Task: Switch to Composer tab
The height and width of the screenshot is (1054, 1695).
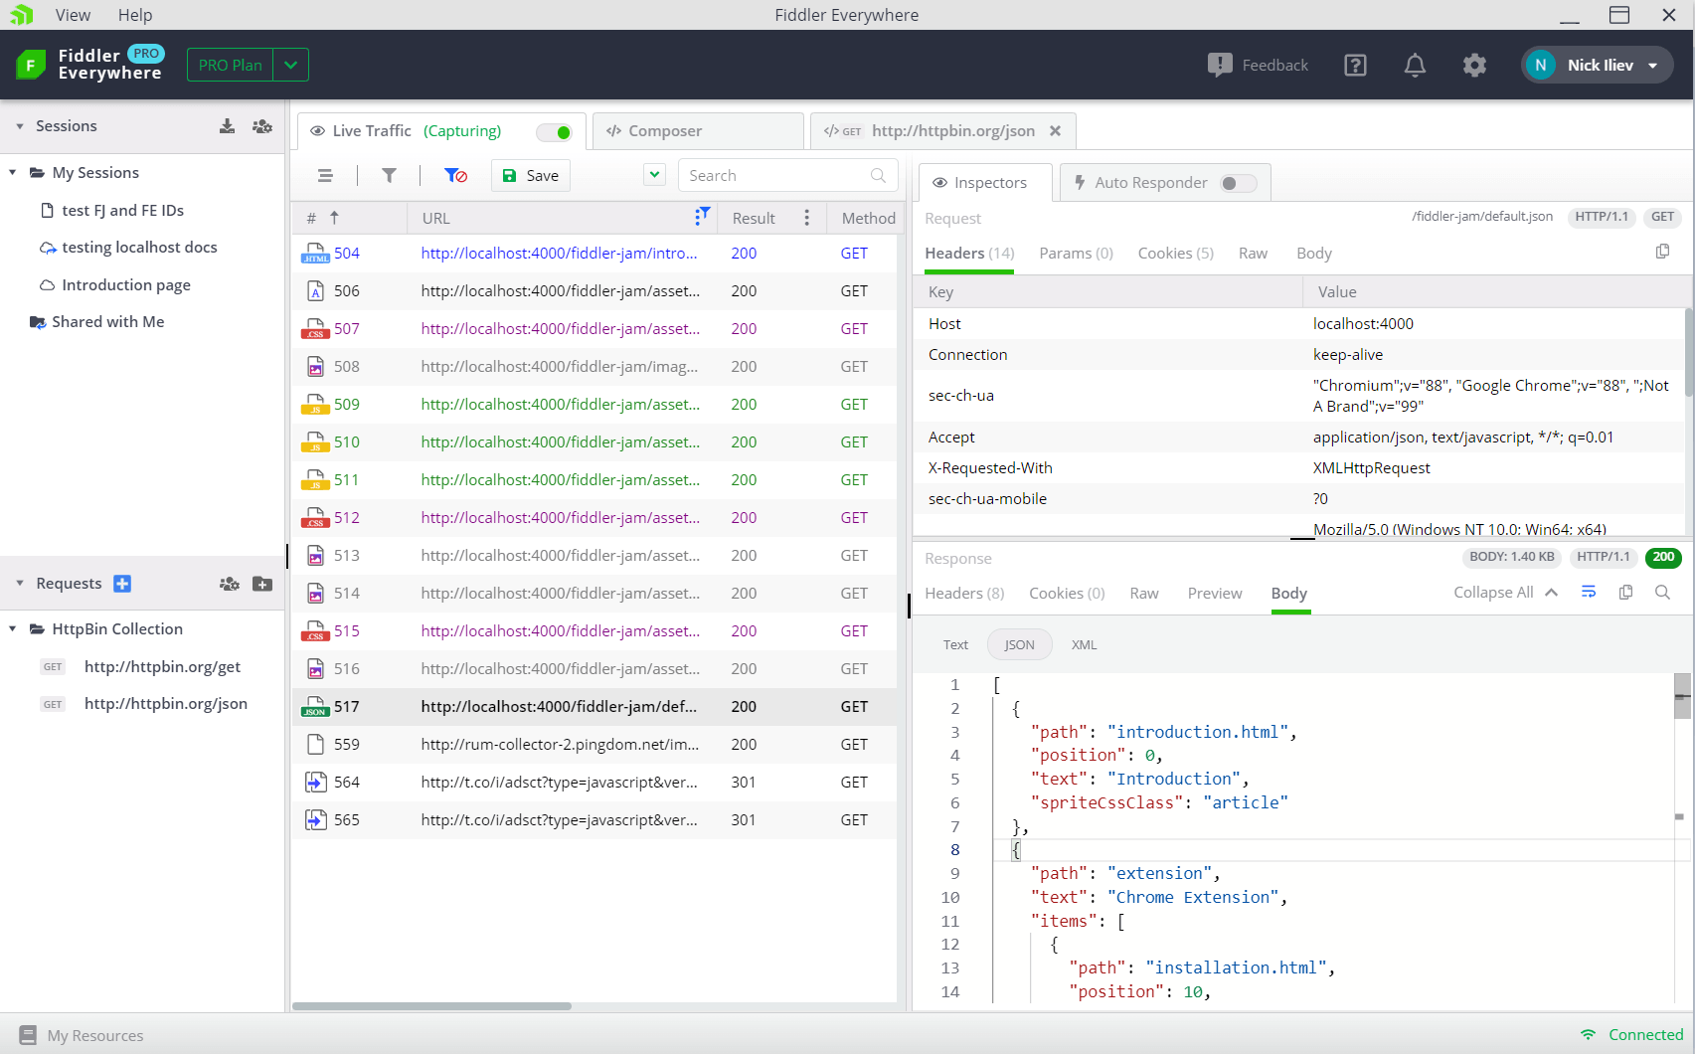Action: click(698, 131)
